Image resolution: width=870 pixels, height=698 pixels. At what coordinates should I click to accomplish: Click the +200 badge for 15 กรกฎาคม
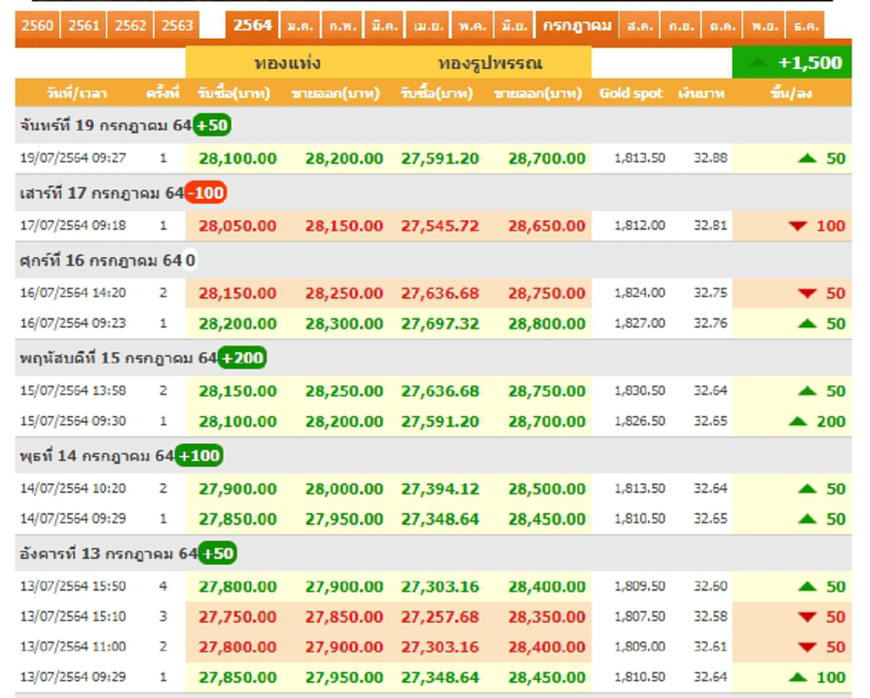242,358
